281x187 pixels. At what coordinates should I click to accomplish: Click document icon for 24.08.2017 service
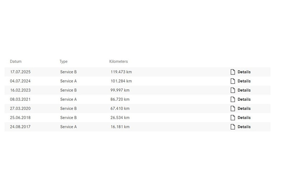pos(233,127)
